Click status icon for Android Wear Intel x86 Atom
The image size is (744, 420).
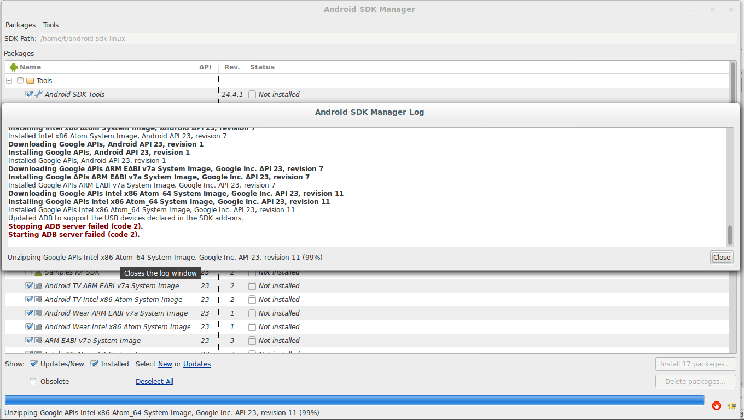(x=252, y=327)
